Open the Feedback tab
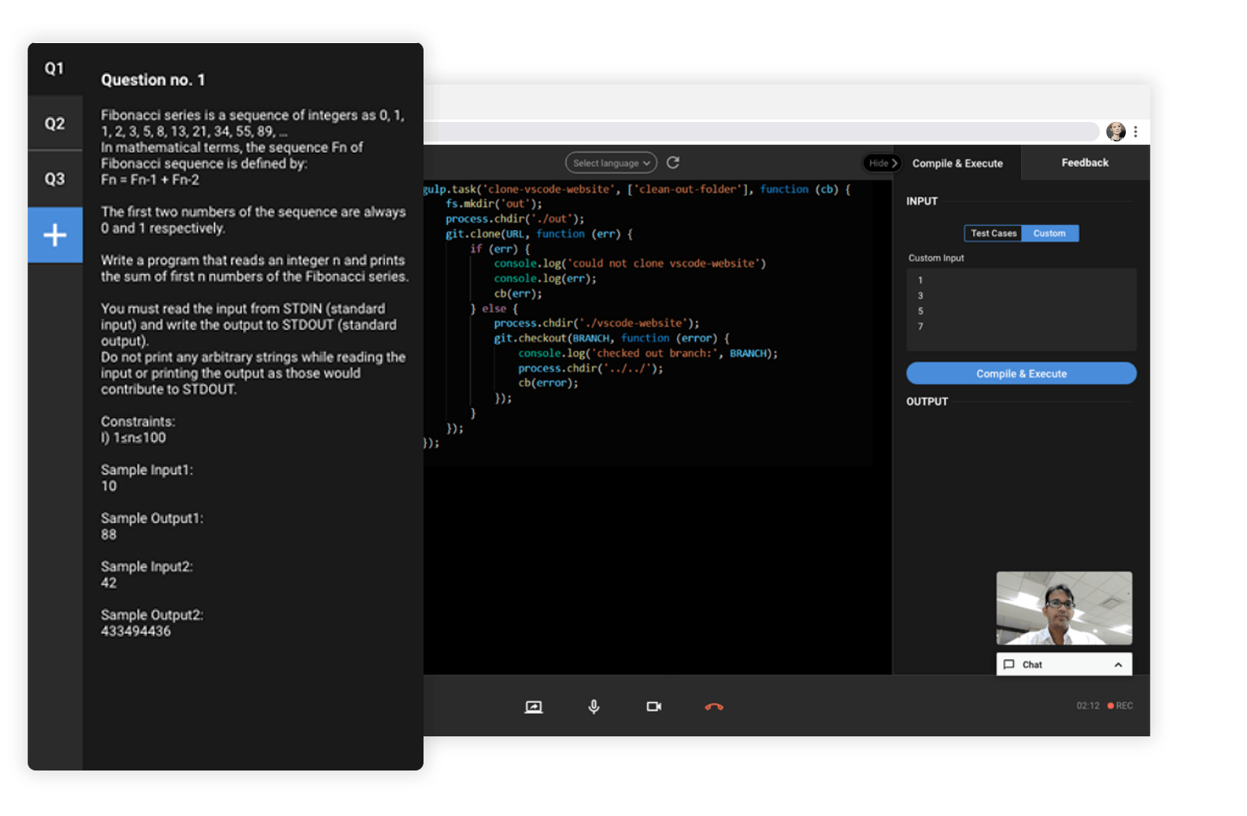Viewport: 1247px width, 816px height. [1084, 163]
